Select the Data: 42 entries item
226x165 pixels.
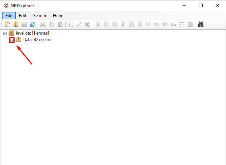37,40
